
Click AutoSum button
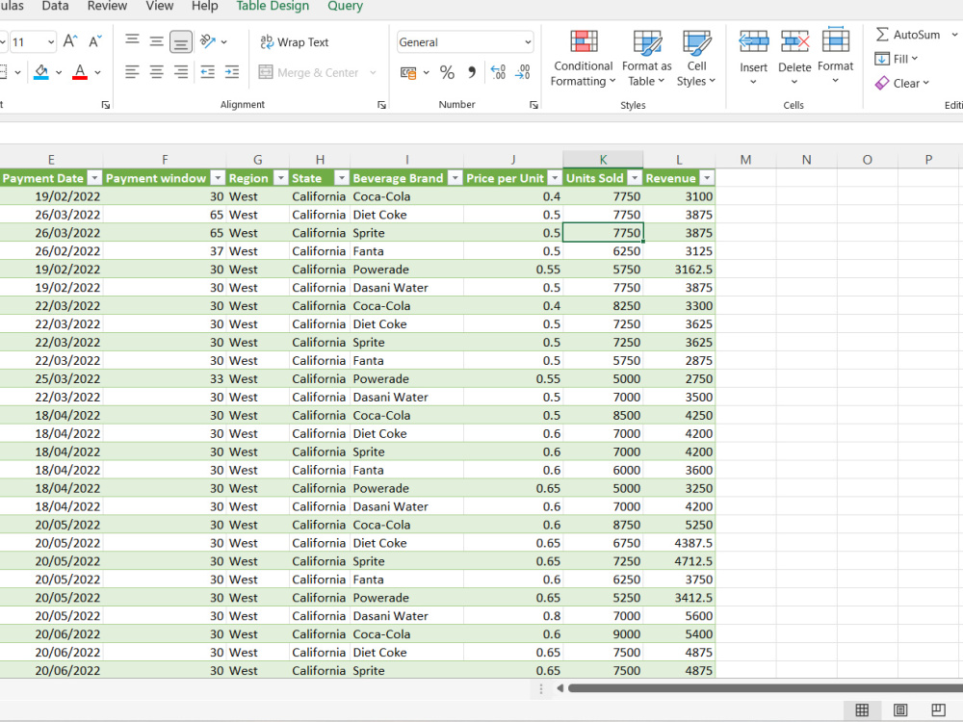[x=908, y=35]
